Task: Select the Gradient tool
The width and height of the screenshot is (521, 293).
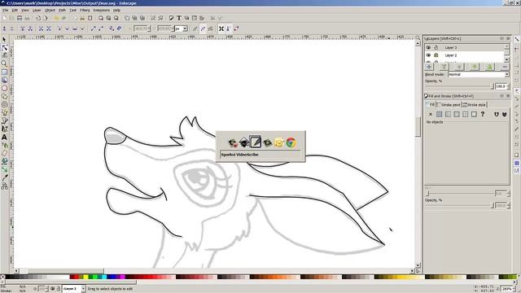Action: tap(4, 169)
